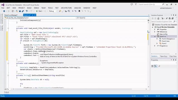Click the notifications filter flag icon
178x100 pixels.
pos(136,4)
